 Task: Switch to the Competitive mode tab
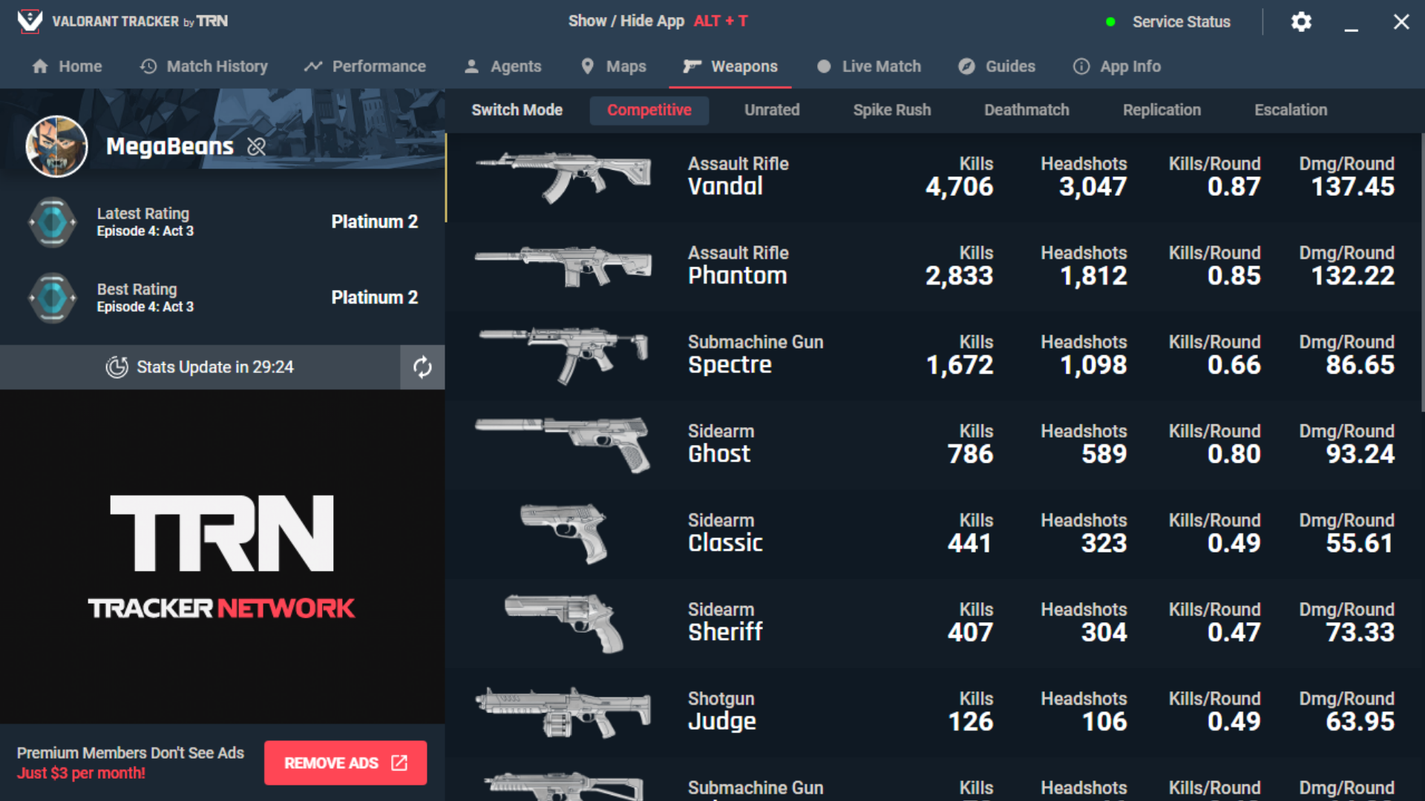649,110
